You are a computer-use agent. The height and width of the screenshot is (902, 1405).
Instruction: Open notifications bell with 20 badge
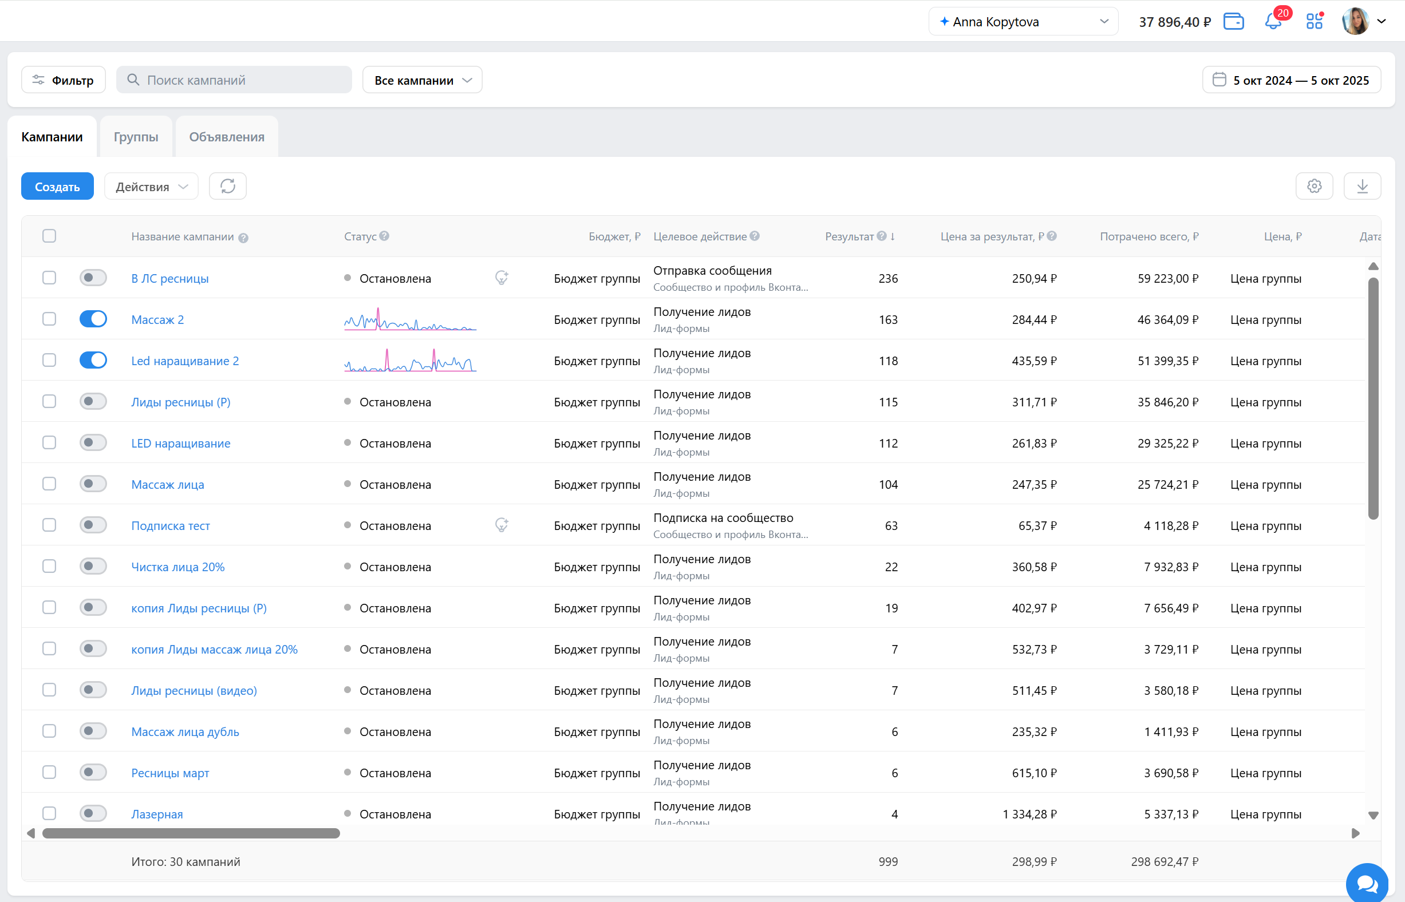click(1273, 22)
